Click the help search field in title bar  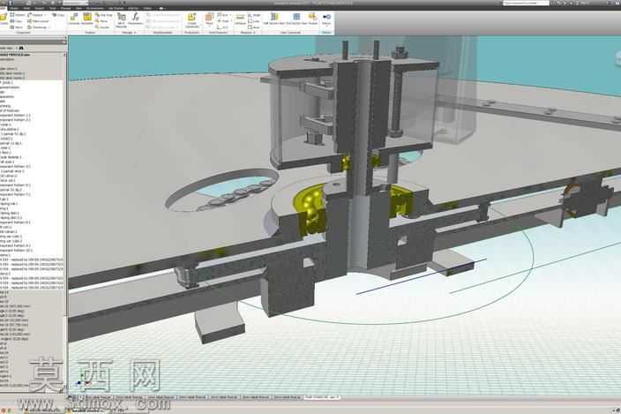click(x=526, y=4)
